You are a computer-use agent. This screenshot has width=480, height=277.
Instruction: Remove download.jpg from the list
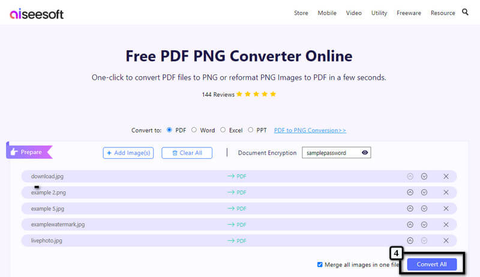[446, 176]
